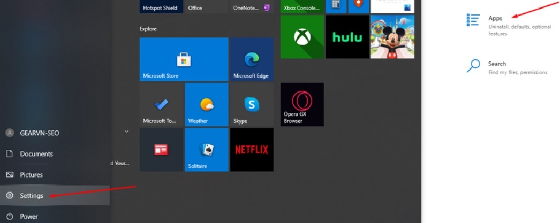Open the Mickey Mouse Disney game tile

click(x=392, y=37)
